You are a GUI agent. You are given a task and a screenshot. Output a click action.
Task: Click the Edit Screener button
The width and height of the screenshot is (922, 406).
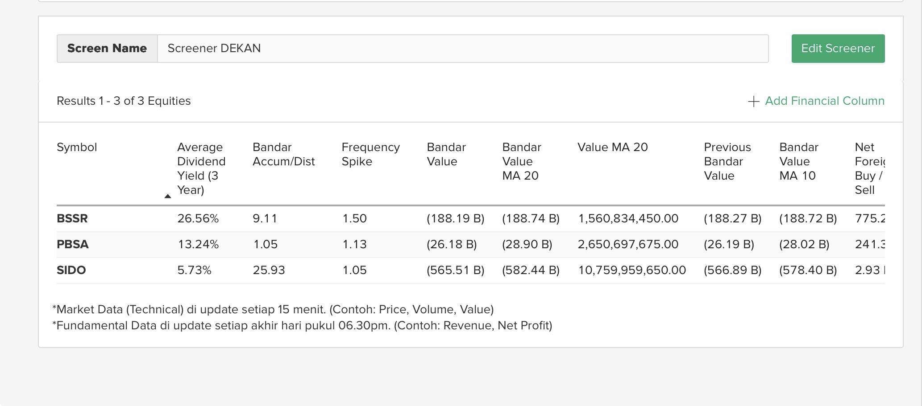838,49
